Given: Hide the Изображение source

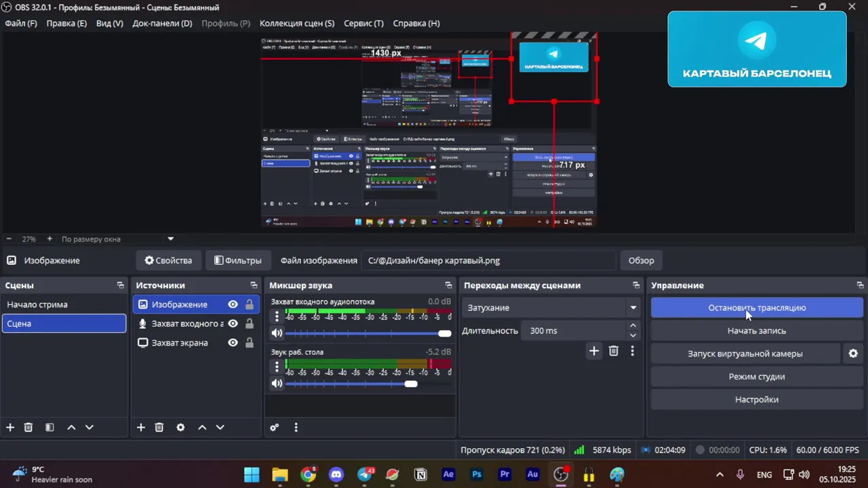Looking at the screenshot, I should [x=233, y=304].
